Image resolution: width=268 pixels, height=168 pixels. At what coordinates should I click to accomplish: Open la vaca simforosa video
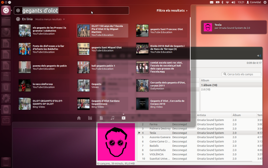pyautogui.click(x=44, y=86)
